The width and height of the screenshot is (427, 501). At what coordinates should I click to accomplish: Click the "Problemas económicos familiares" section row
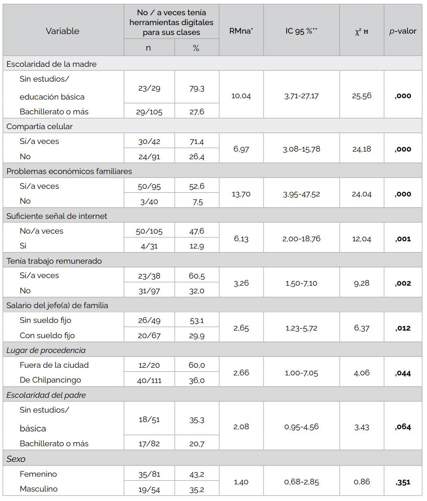[x=69, y=171]
